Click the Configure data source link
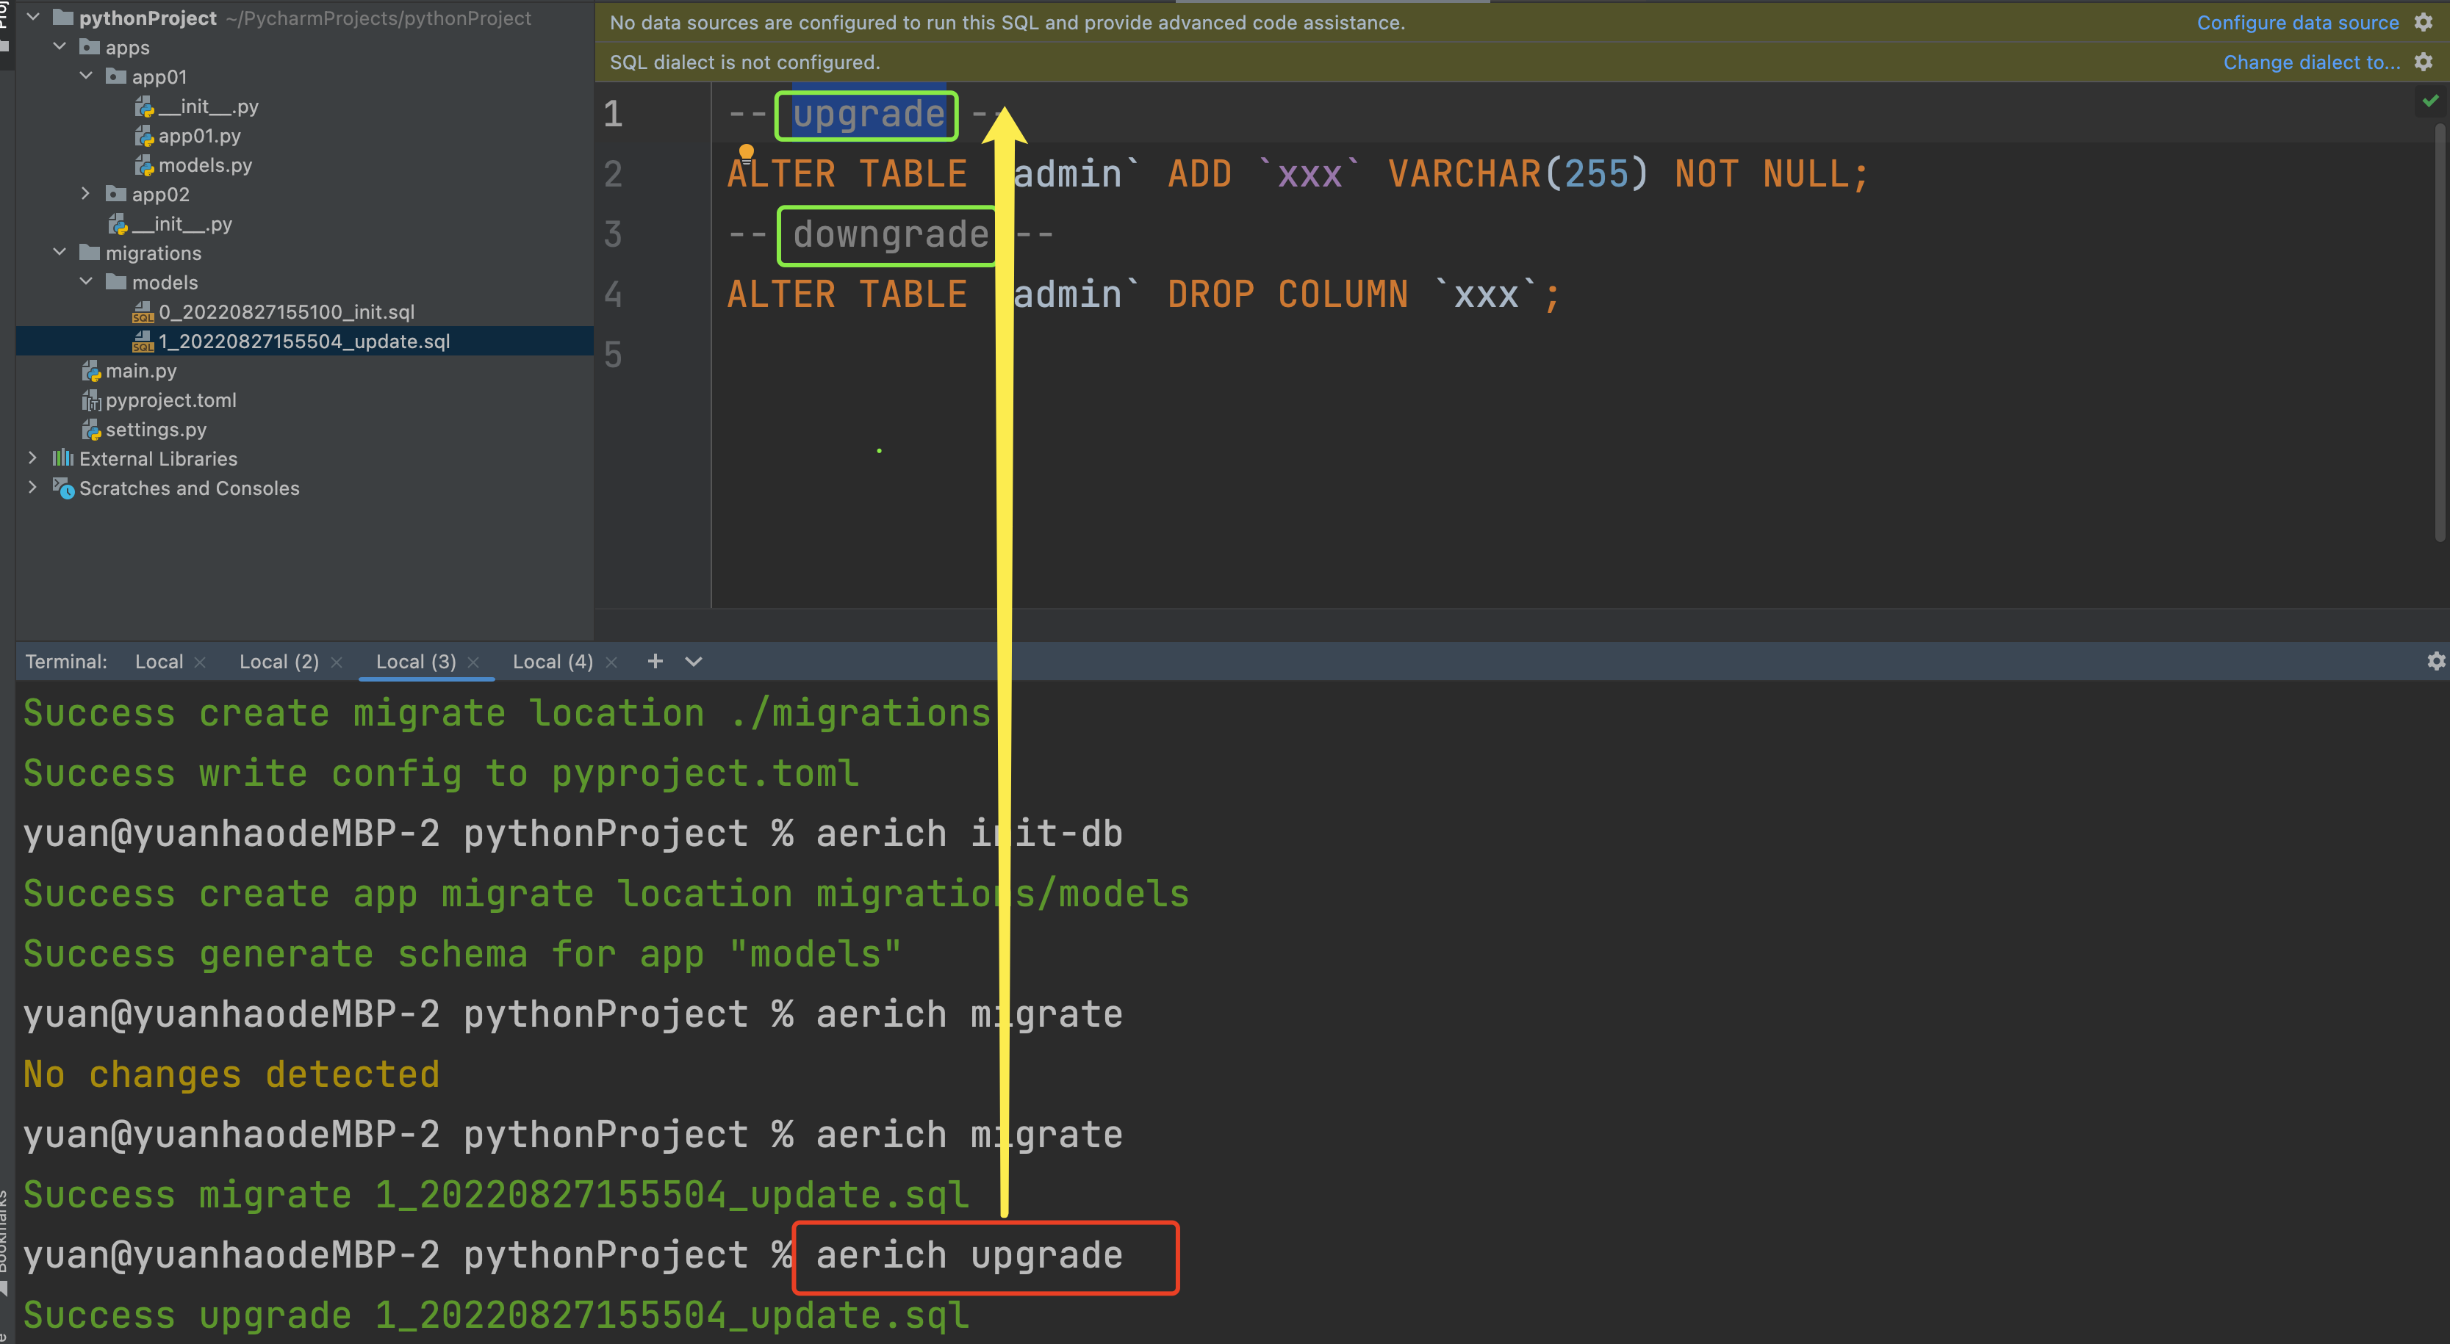 coord(2297,23)
